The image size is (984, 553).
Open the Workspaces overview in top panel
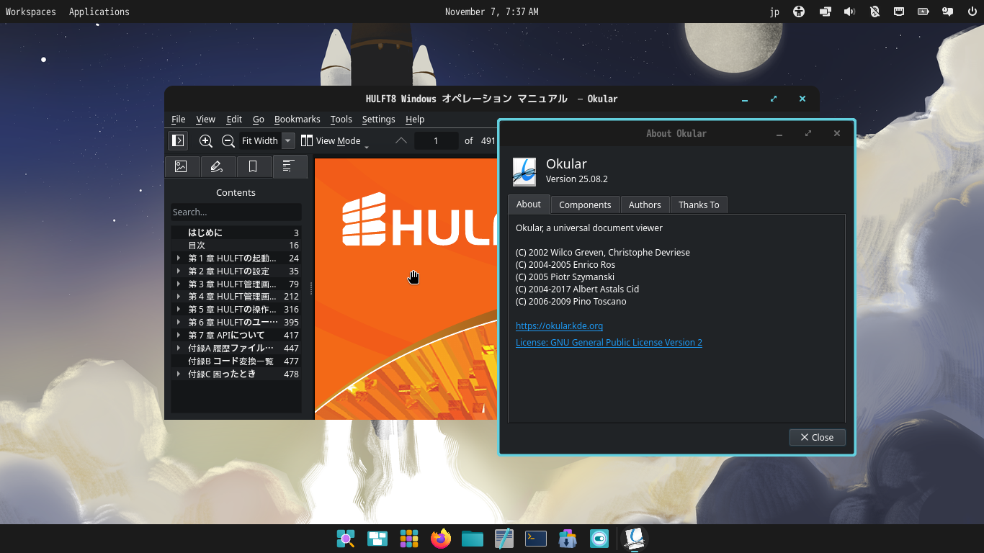pyautogui.click(x=31, y=12)
